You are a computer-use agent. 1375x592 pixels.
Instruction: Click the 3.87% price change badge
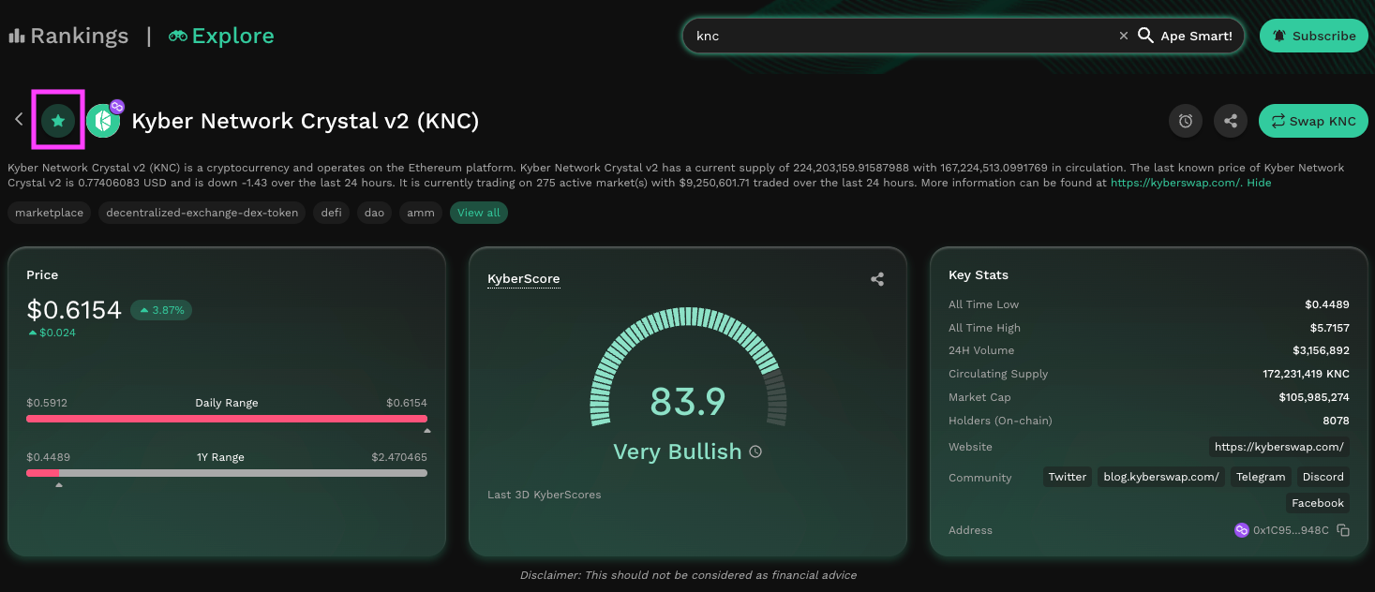point(161,310)
